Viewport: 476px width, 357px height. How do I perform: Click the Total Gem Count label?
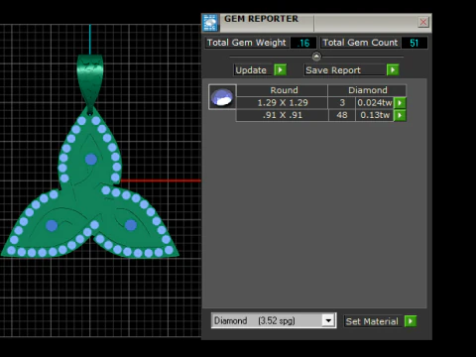(360, 43)
